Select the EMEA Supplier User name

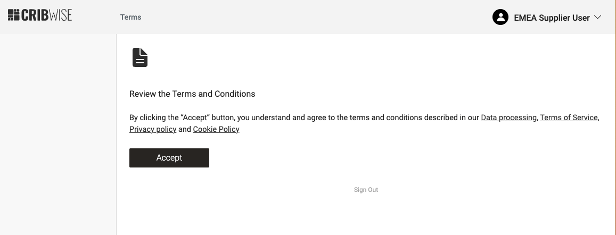[552, 18]
